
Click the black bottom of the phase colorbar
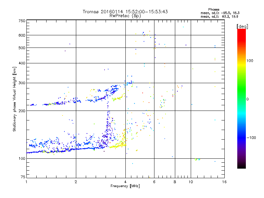(242, 166)
